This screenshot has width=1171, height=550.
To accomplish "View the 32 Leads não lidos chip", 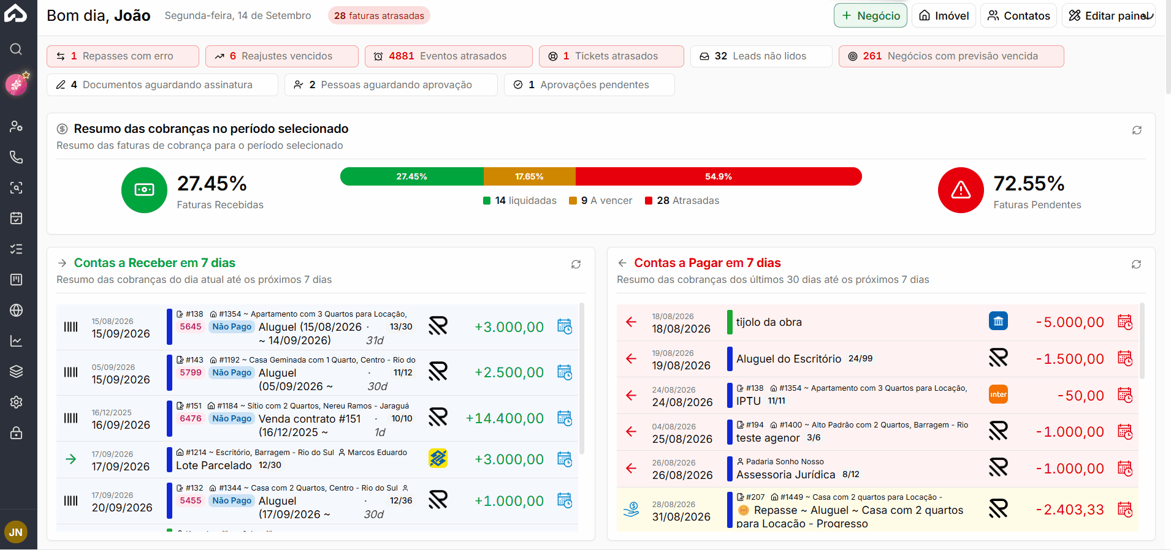I will [x=761, y=56].
